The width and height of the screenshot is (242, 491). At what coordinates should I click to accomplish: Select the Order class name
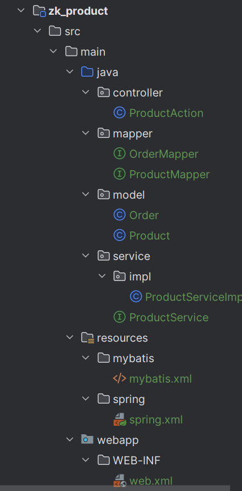pyautogui.click(x=144, y=216)
